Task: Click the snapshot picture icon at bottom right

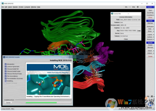Action: pos(152,96)
